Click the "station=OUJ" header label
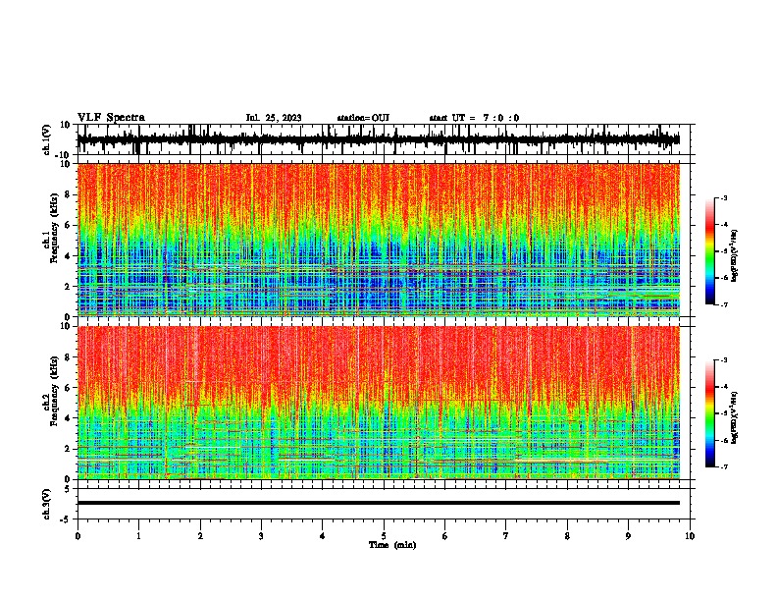777x601 pixels. pyautogui.click(x=363, y=118)
